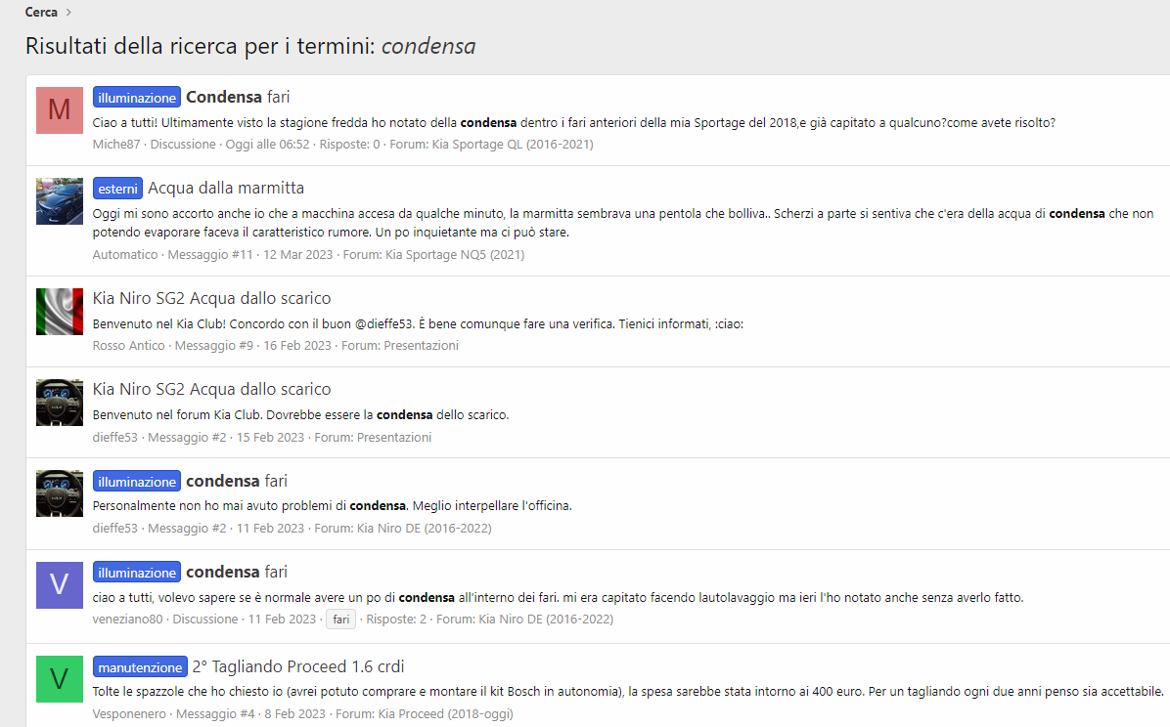Open 'Acqua dalla marmitta' thread
The height and width of the screenshot is (727, 1170).
click(226, 188)
